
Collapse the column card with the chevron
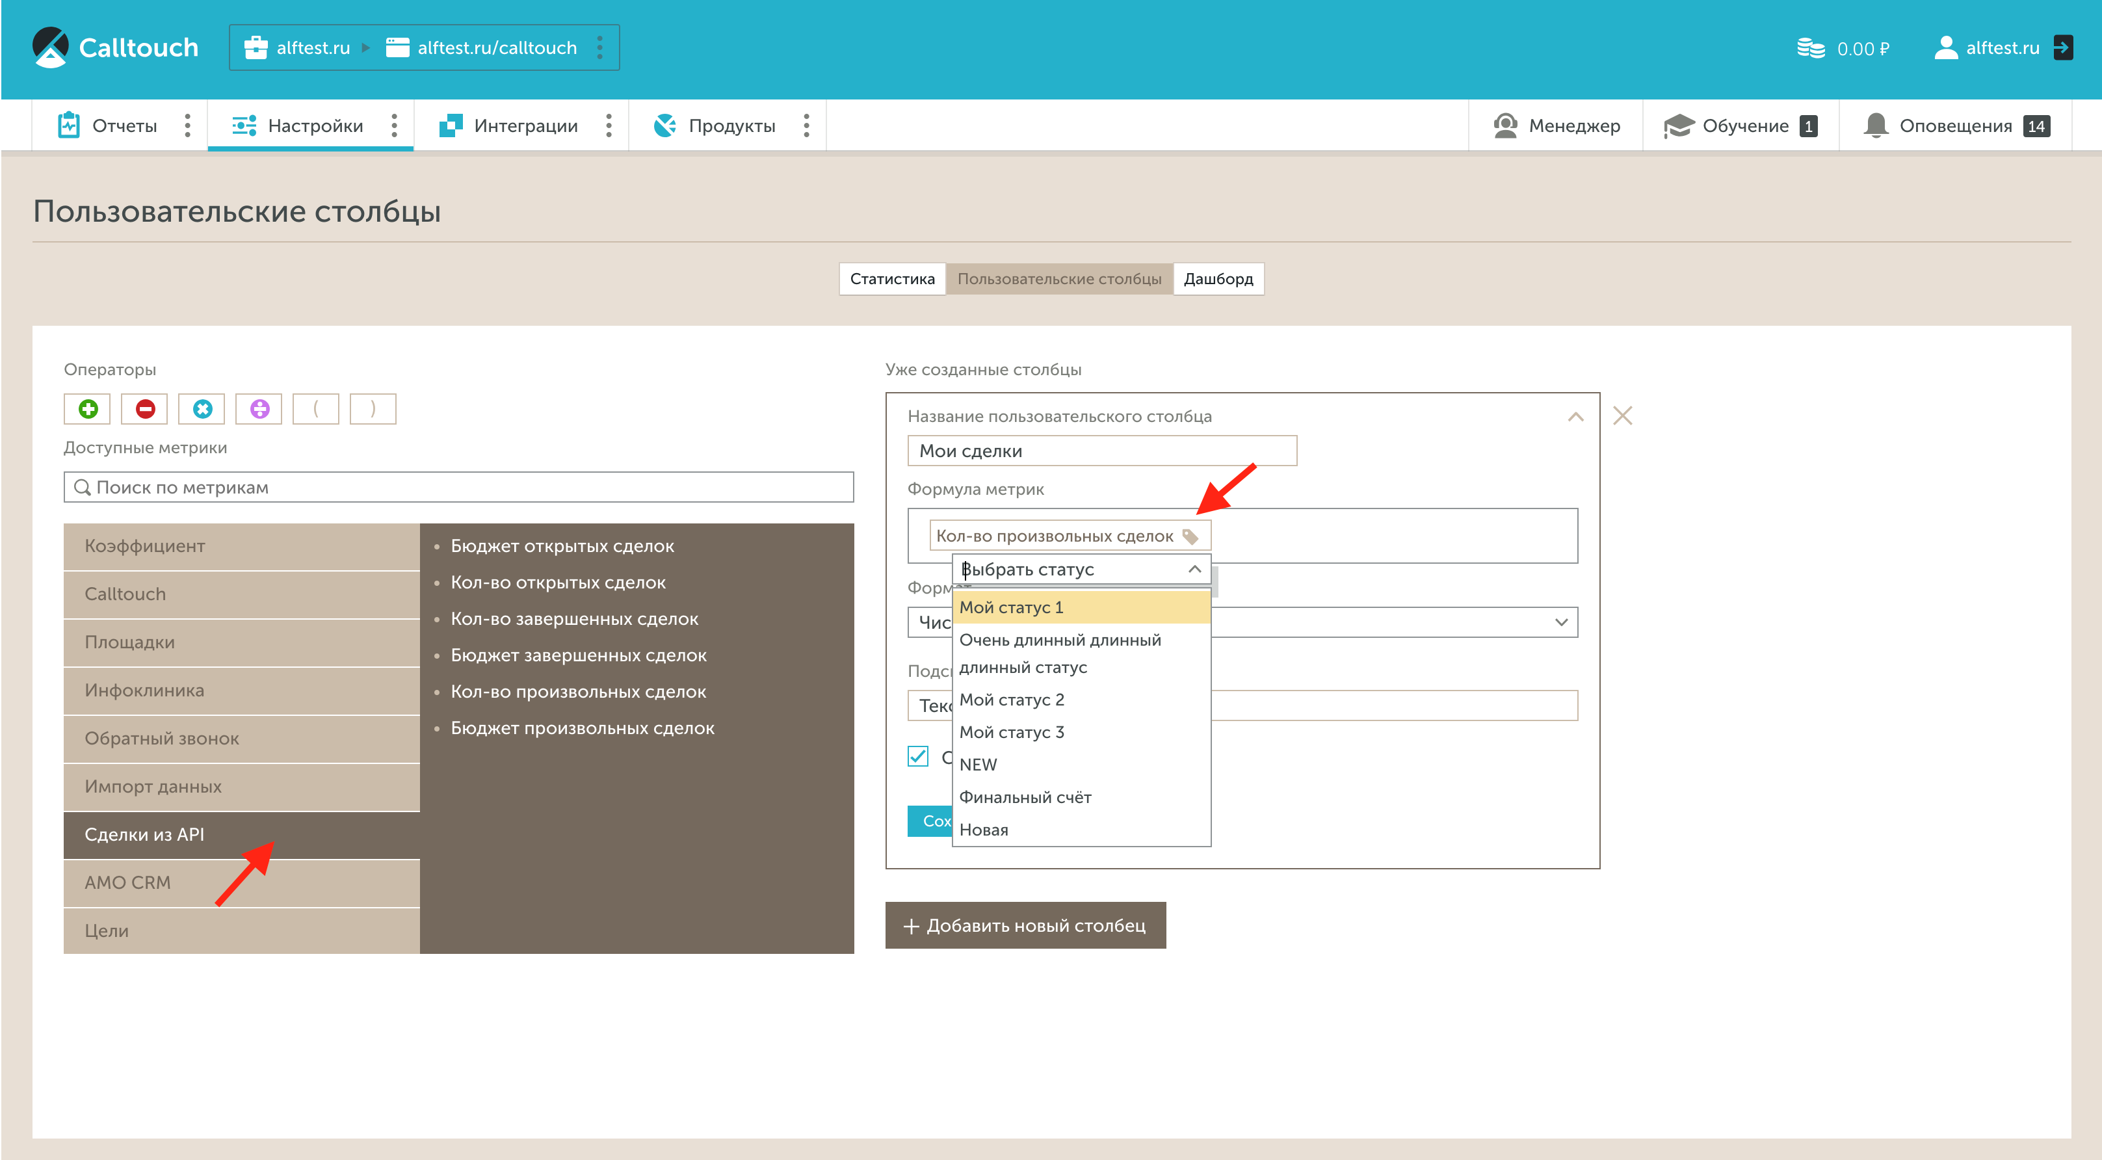pyautogui.click(x=1575, y=417)
